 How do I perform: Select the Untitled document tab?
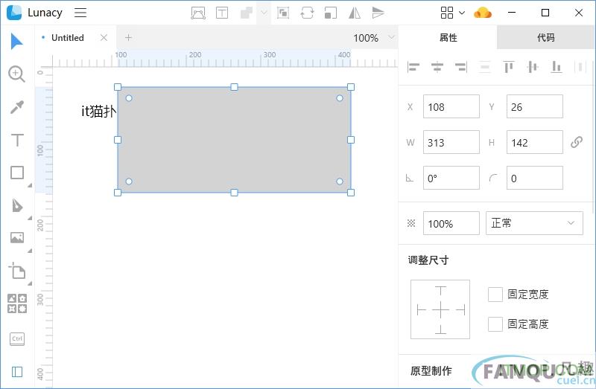tap(67, 38)
